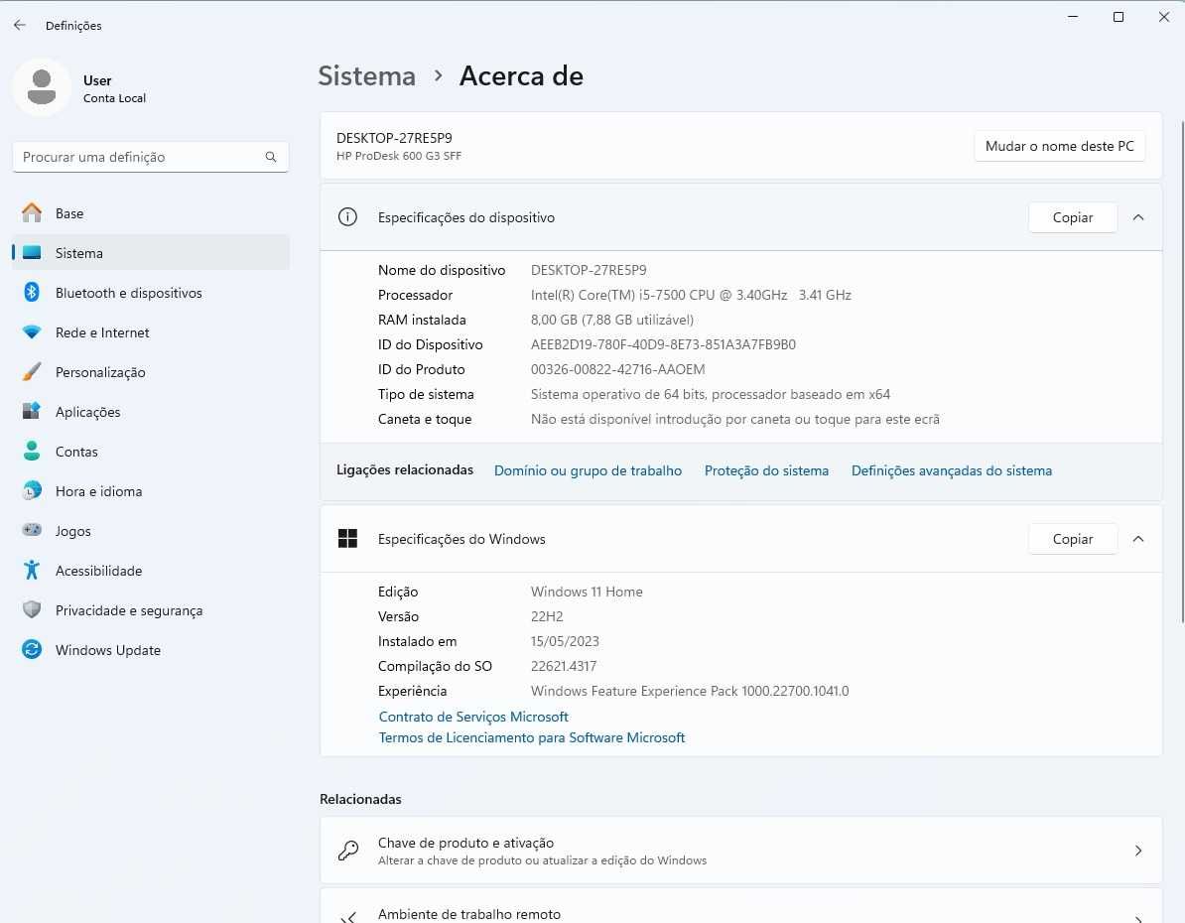Click the install date 15/05/2023
This screenshot has width=1185, height=923.
click(565, 641)
